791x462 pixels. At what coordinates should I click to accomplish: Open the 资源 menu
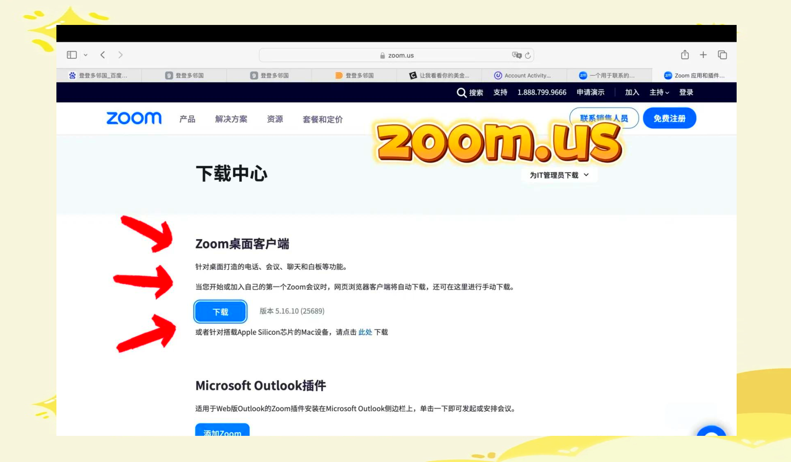(275, 119)
